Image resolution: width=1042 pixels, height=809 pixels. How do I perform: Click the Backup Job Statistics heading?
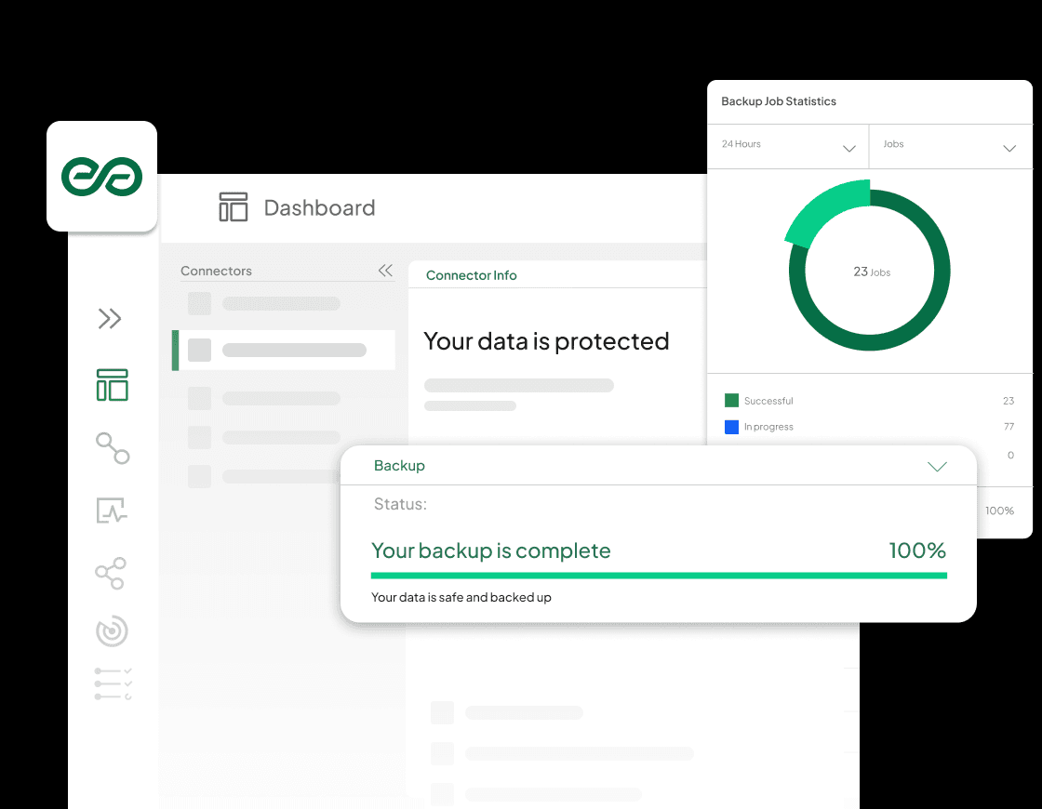778,101
